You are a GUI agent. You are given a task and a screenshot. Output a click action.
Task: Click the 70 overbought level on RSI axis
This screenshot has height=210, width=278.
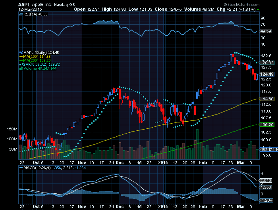(x=263, y=25)
